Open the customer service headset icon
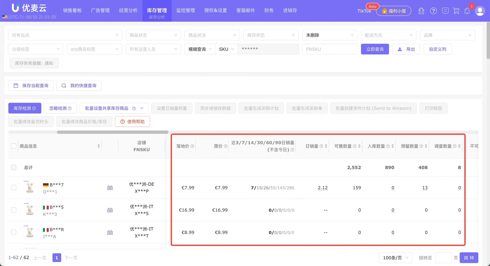 (421, 11)
